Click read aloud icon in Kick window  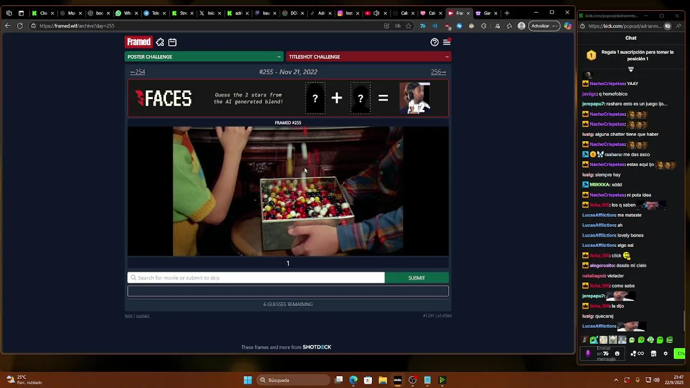click(x=678, y=26)
